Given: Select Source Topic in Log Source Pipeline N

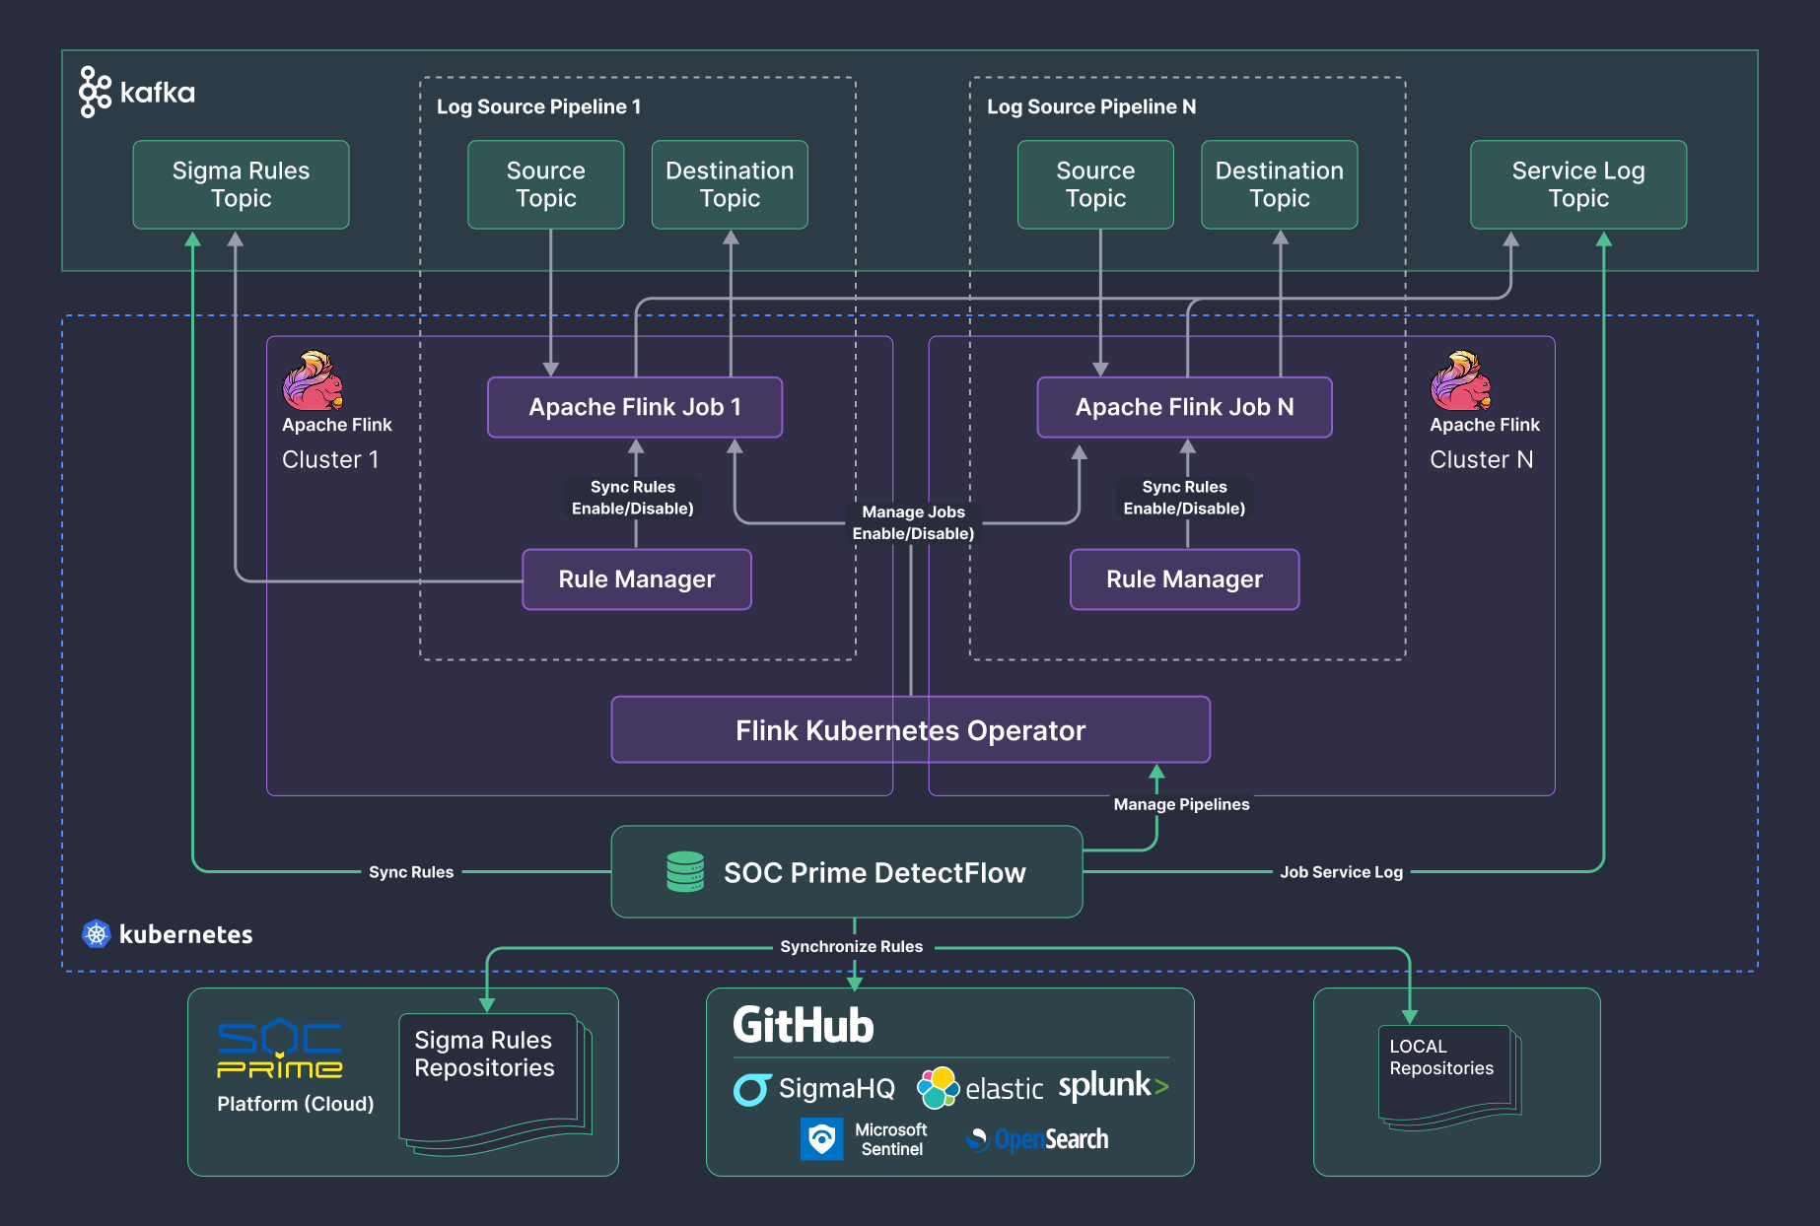Looking at the screenshot, I should pos(1095,184).
